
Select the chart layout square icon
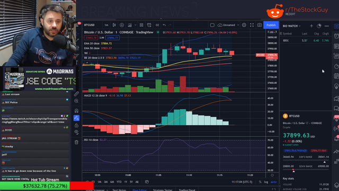tap(212, 25)
